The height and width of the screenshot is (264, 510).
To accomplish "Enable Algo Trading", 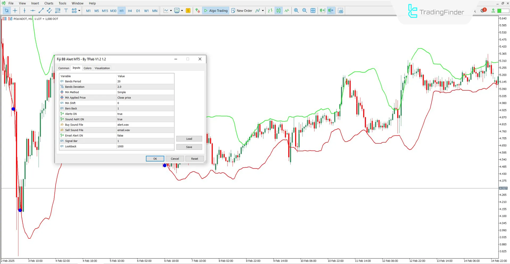I will tap(216, 11).
